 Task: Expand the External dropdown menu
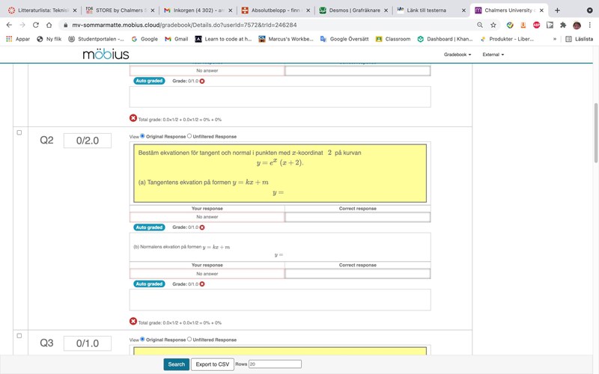coord(493,55)
